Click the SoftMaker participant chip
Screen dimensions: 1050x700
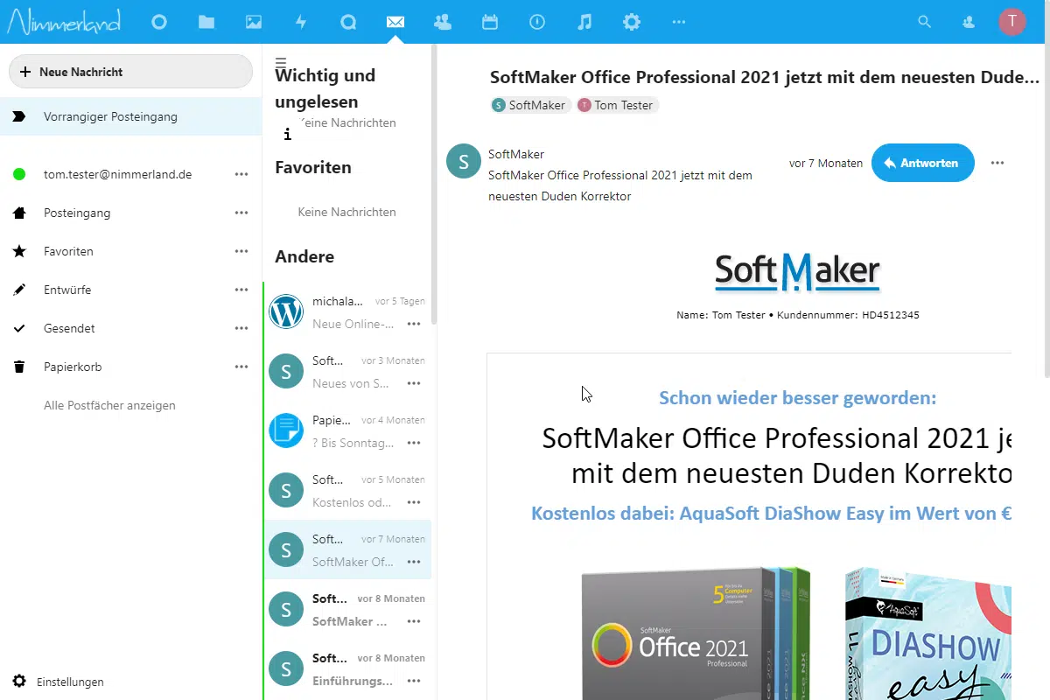click(x=531, y=105)
